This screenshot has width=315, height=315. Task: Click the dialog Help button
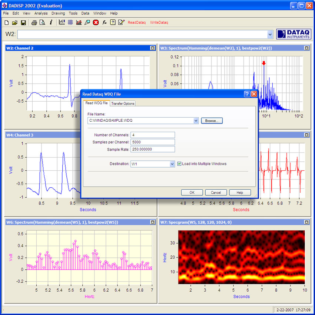(x=240, y=193)
